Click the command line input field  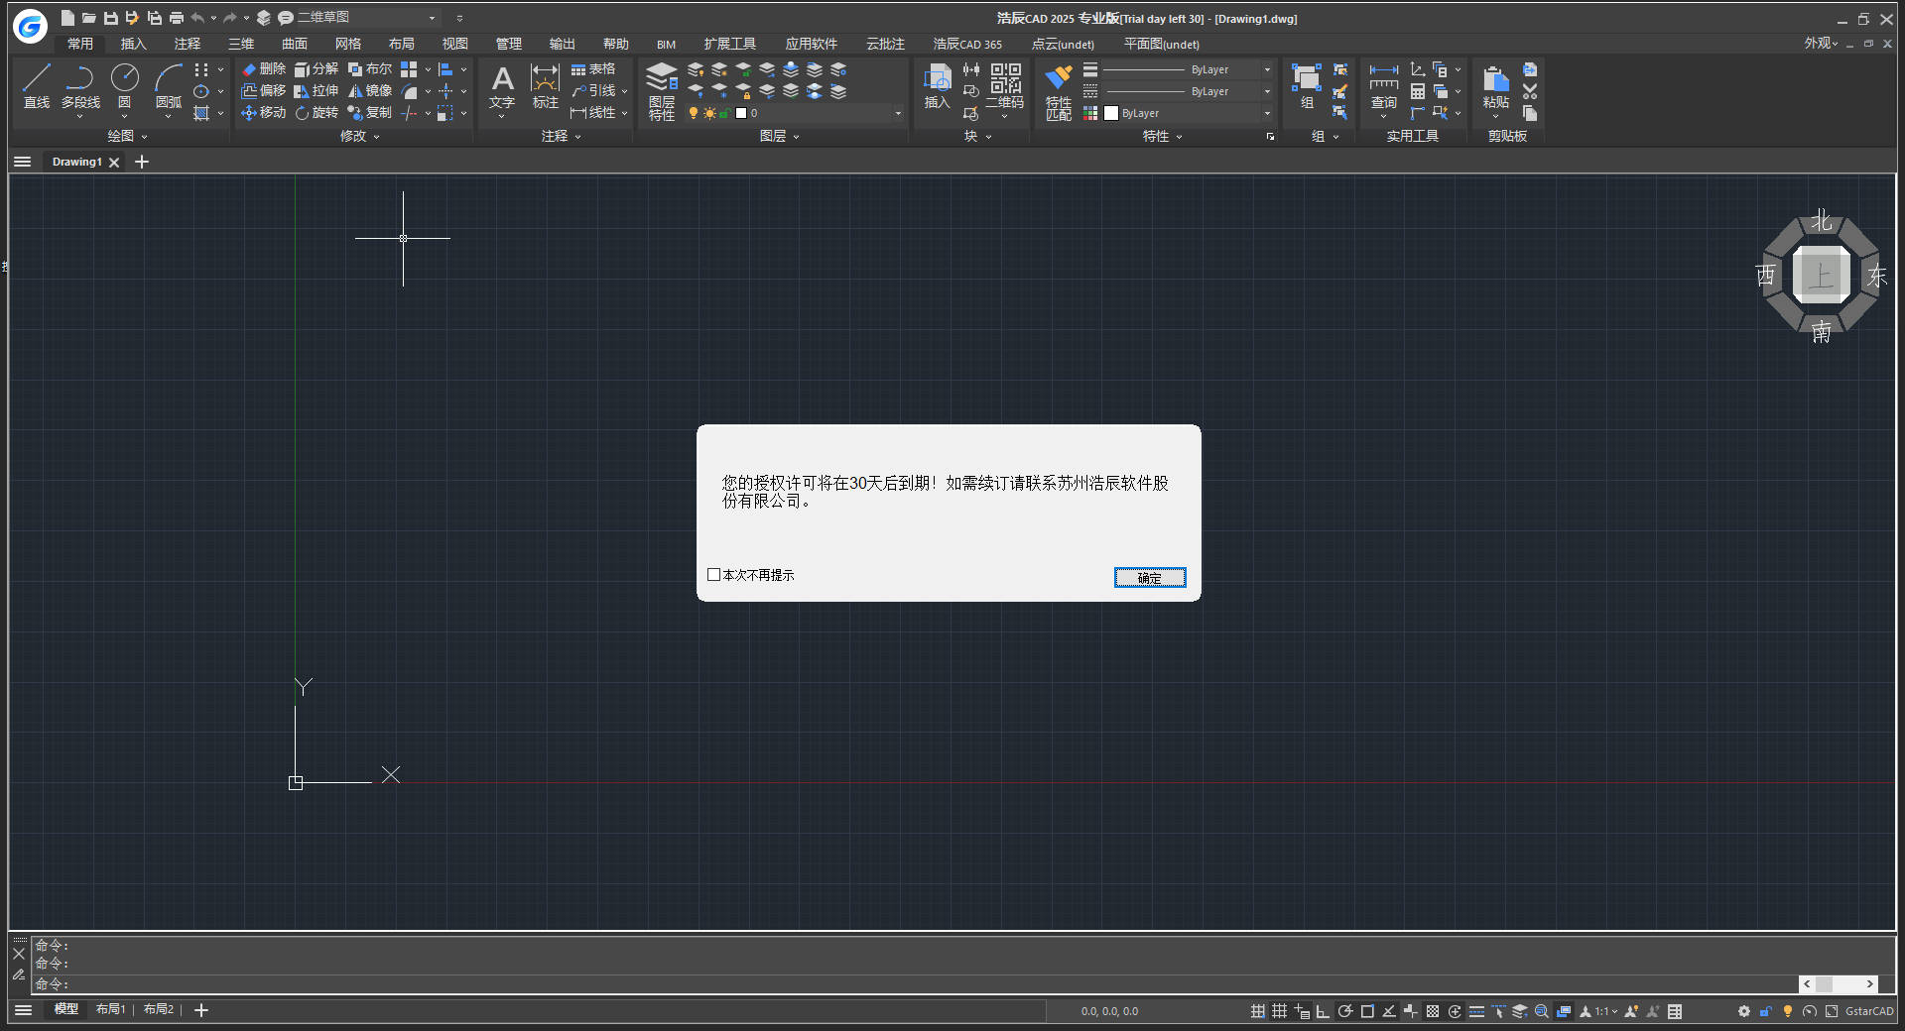pos(913,984)
